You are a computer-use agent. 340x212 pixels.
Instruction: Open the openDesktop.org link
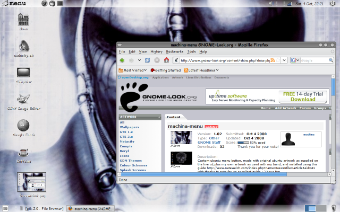(133, 77)
